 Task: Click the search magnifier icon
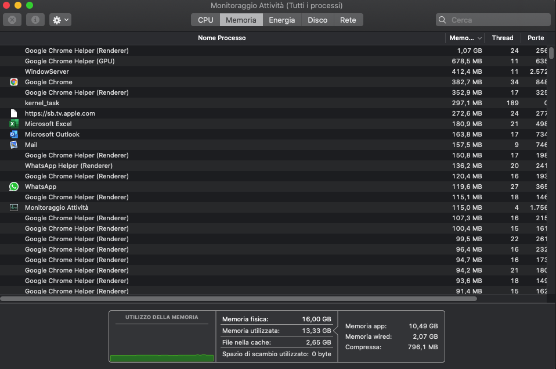point(442,20)
